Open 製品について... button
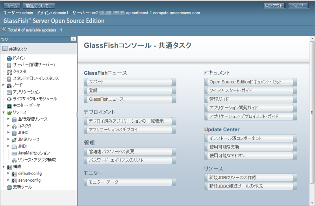The width and height of the screenshot is (315, 206). coord(39,6)
